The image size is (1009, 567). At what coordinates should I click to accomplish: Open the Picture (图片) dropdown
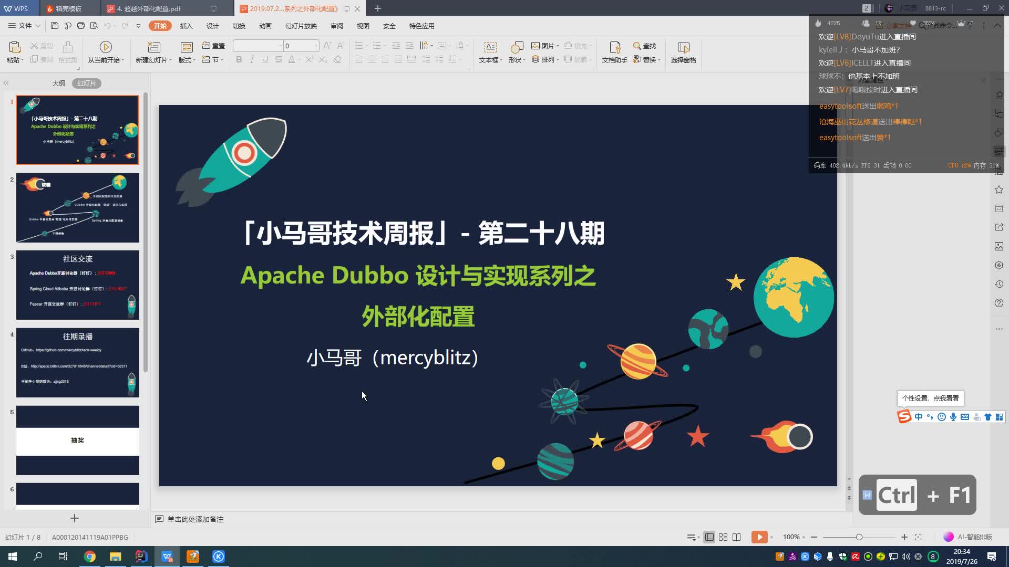pos(545,46)
